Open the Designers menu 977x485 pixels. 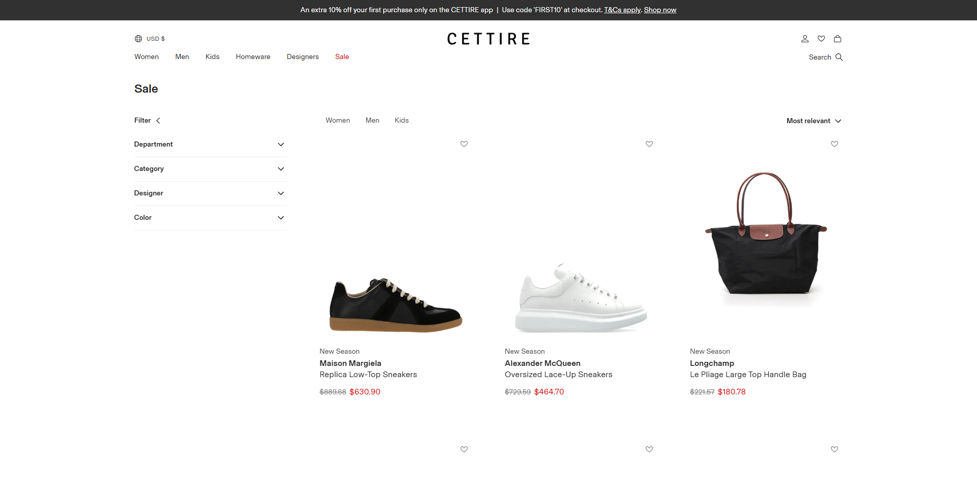point(303,57)
